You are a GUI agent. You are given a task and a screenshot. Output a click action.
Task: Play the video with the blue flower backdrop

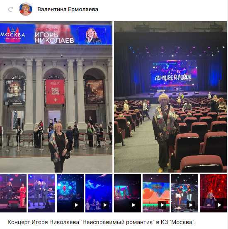point(70,193)
